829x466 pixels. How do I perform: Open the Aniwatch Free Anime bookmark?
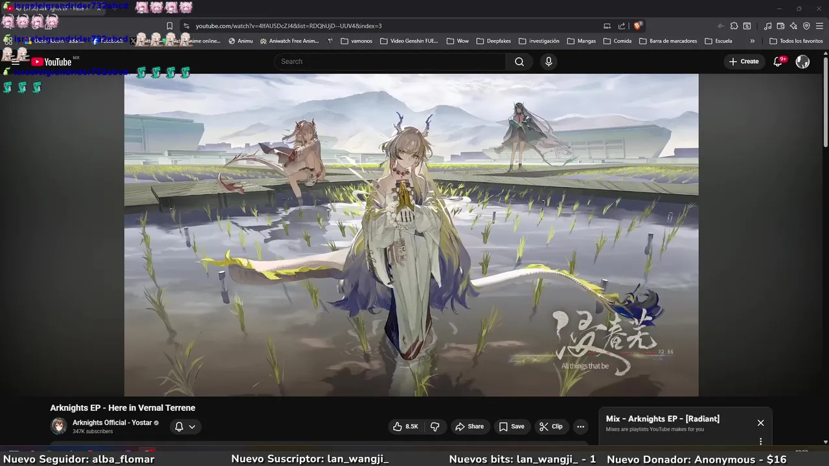tap(290, 41)
